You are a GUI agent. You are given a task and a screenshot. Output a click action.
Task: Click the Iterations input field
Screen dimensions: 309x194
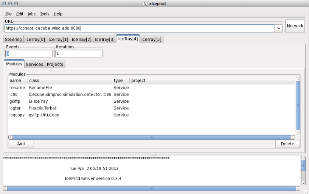click(x=79, y=54)
